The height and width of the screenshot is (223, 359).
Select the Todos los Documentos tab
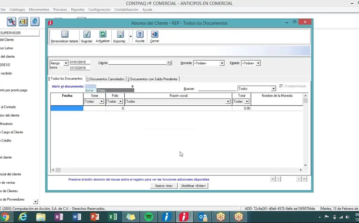[x=66, y=79]
